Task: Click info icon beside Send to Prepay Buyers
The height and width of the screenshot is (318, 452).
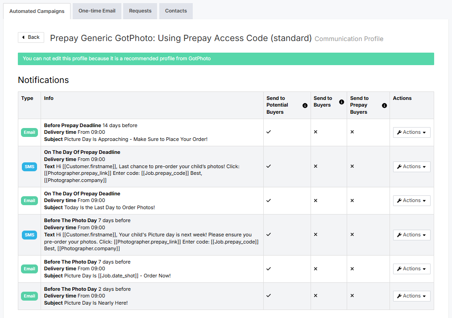Action: 384,105
